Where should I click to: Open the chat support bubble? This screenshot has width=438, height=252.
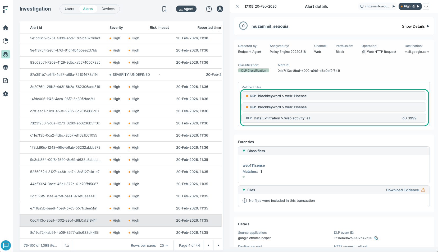coord(6,245)
